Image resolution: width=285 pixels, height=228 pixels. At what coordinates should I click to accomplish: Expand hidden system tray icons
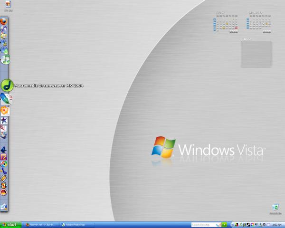tap(232, 225)
